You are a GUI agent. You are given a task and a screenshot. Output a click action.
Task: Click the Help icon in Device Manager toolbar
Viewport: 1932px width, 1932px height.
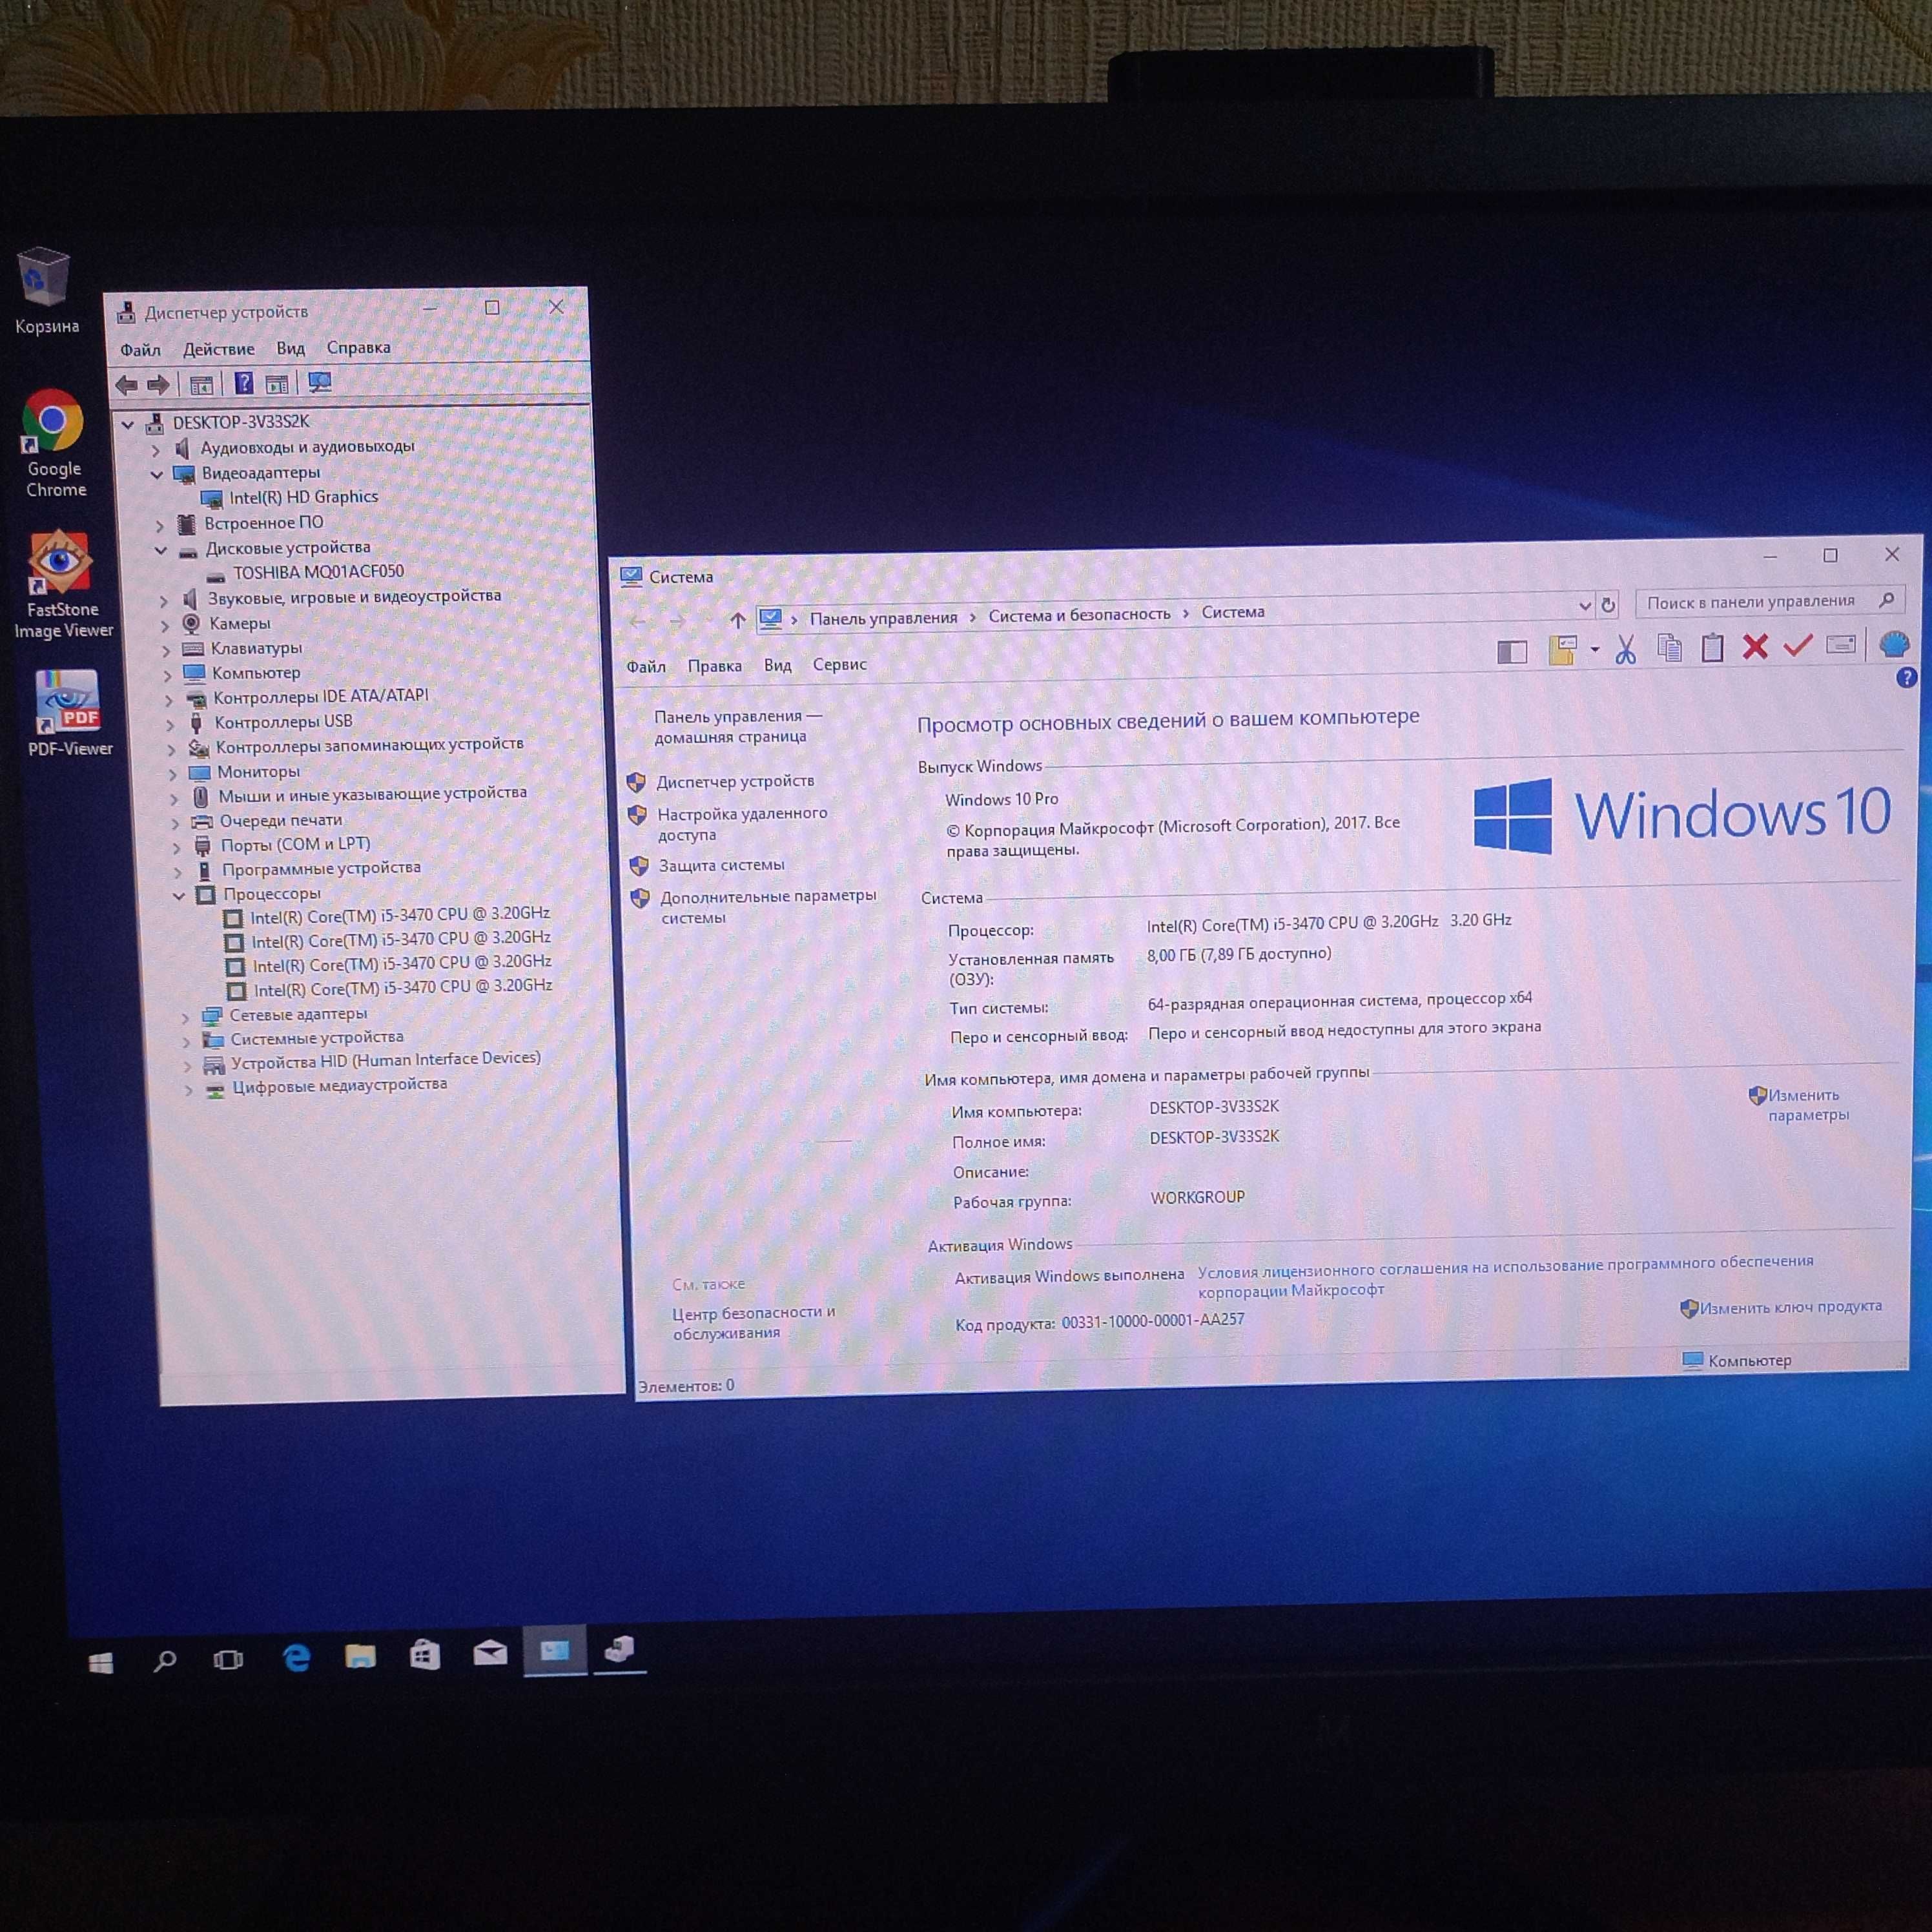[x=243, y=384]
